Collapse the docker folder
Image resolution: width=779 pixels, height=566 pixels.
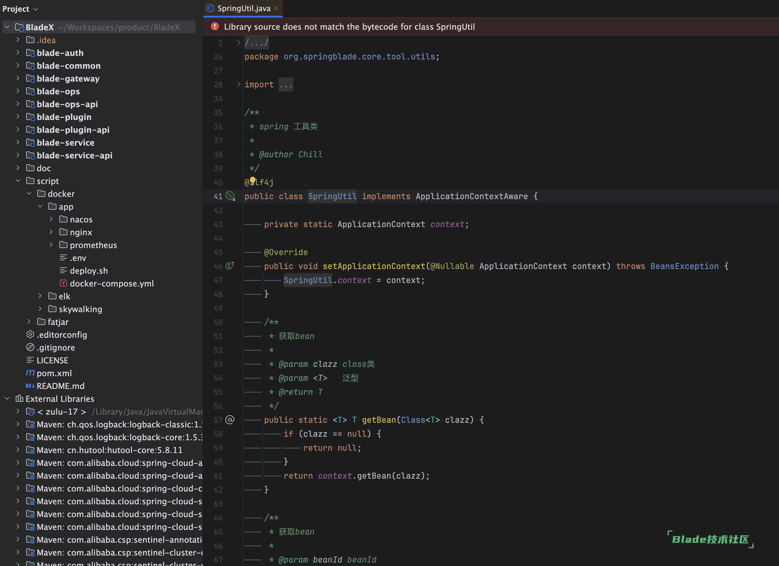[29, 194]
